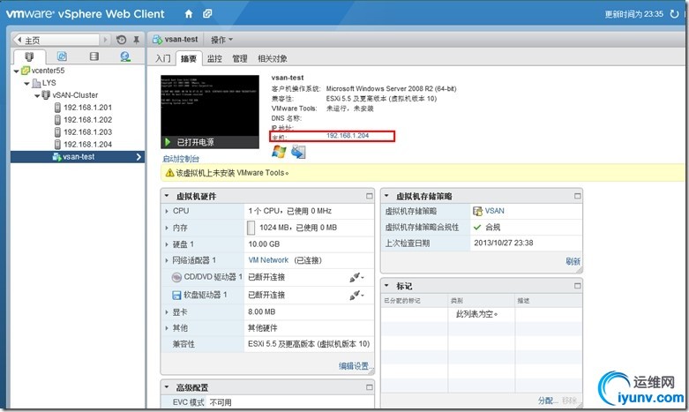
Task: Click the VMware Tools warning icon
Action: point(169,173)
